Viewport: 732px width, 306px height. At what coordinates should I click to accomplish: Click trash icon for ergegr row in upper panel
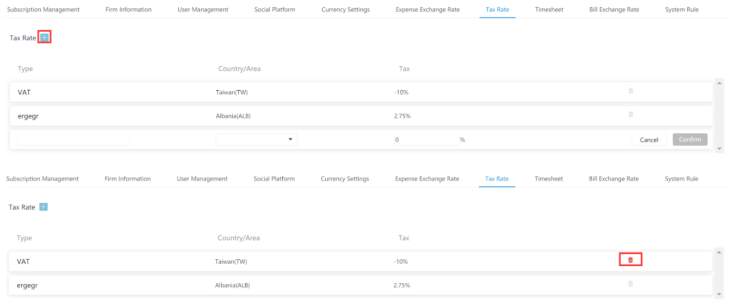[631, 114]
